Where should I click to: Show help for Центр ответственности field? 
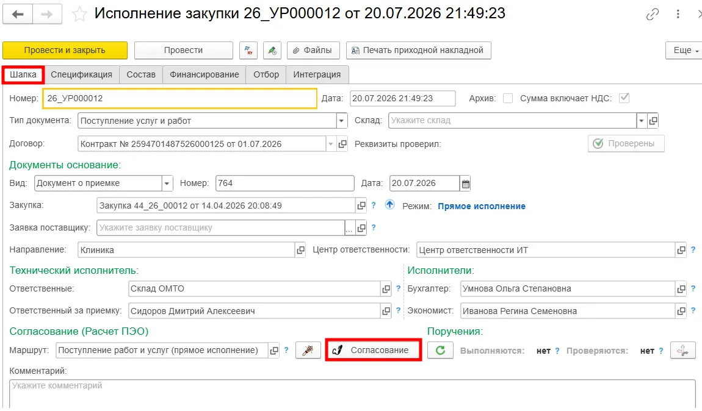click(693, 249)
